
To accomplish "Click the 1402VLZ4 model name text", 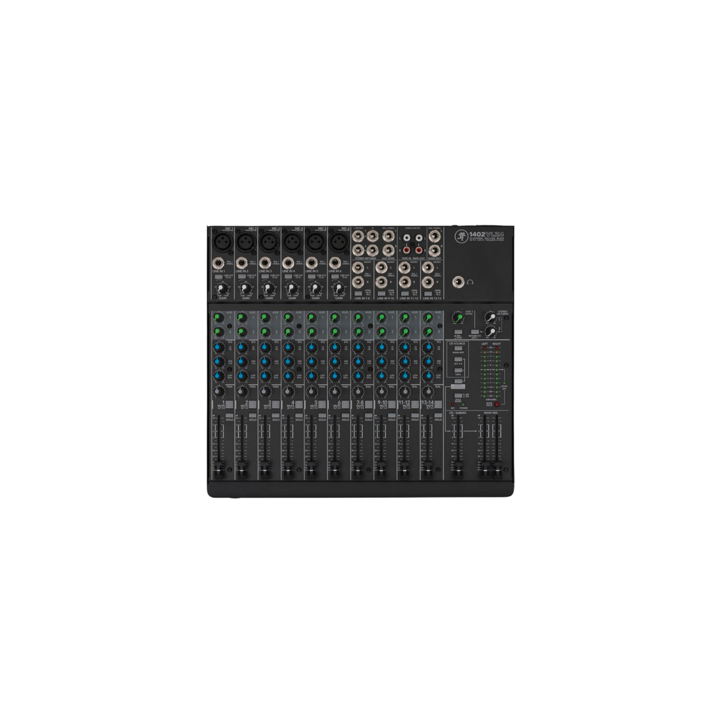I will tap(487, 234).
